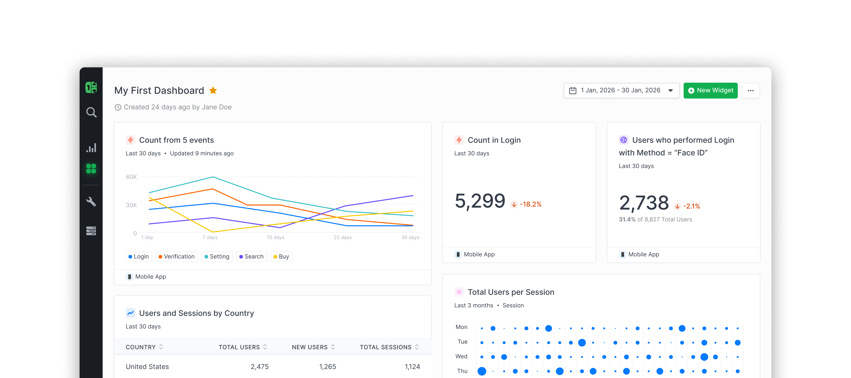Click the 1,124 total sessions cell

tap(412, 366)
